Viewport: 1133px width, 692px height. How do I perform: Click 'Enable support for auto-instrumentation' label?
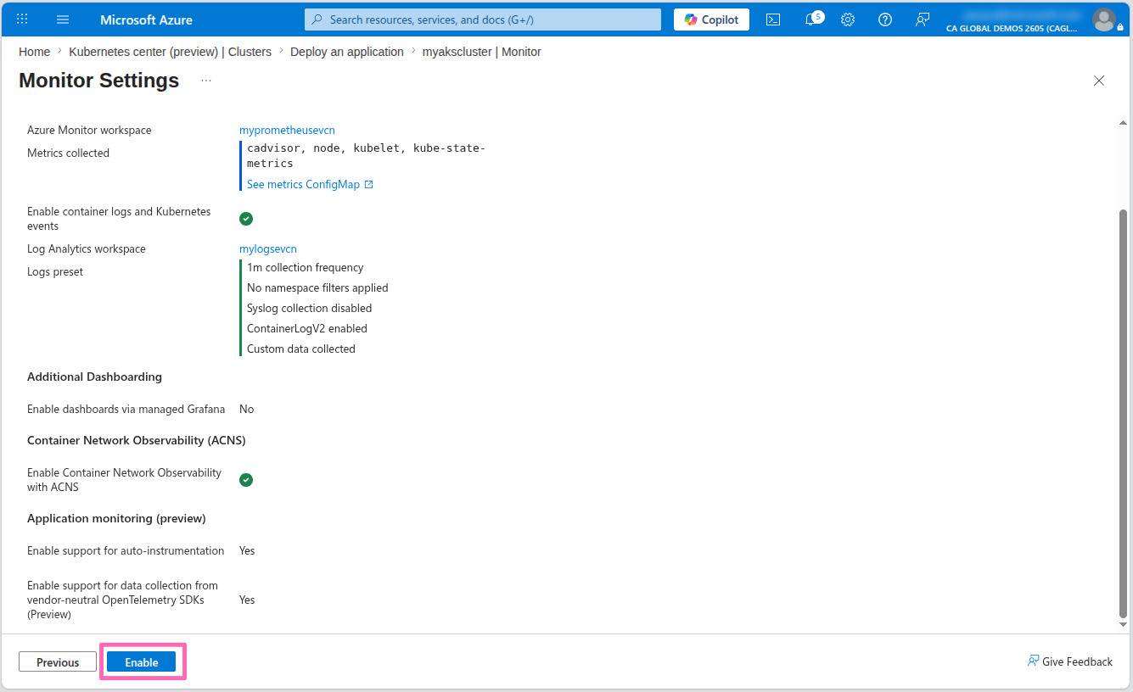pos(126,551)
